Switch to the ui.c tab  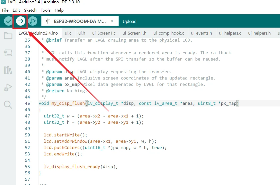(x=68, y=33)
